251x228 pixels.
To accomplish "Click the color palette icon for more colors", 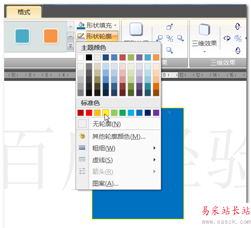I will click(82, 136).
